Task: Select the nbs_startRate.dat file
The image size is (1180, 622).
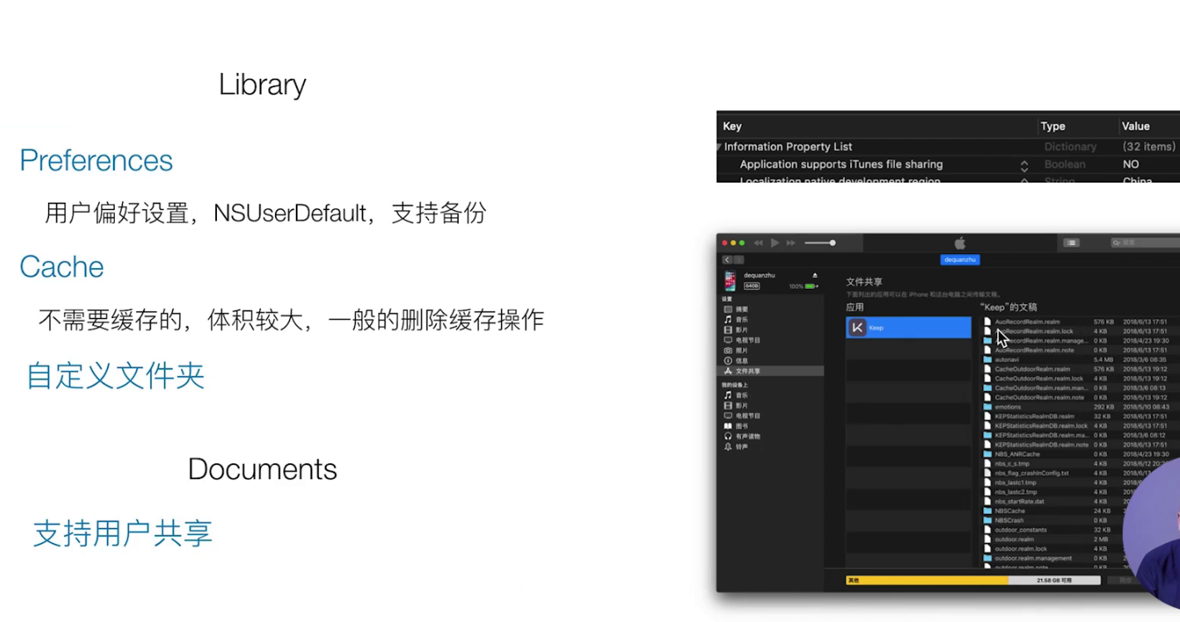Action: (x=1020, y=502)
